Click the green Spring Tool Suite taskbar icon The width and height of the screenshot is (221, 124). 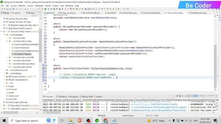pos(97,121)
